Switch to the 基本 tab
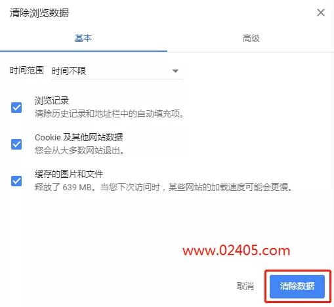334x307 pixels. pos(83,38)
